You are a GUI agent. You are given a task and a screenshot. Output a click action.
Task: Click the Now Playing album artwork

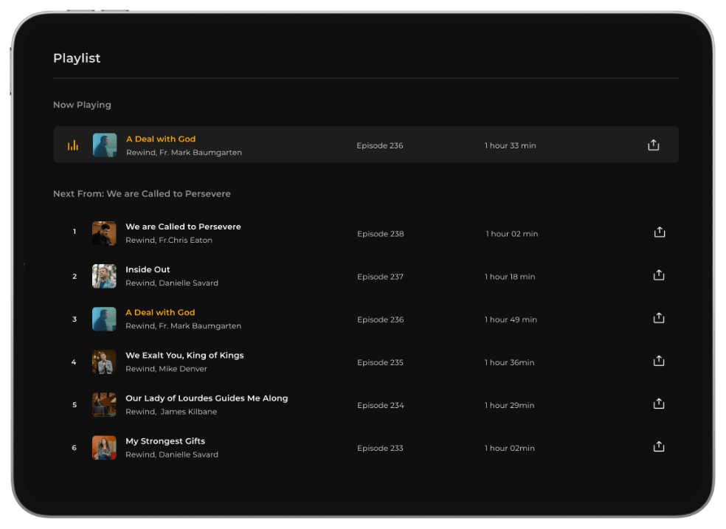click(x=105, y=145)
